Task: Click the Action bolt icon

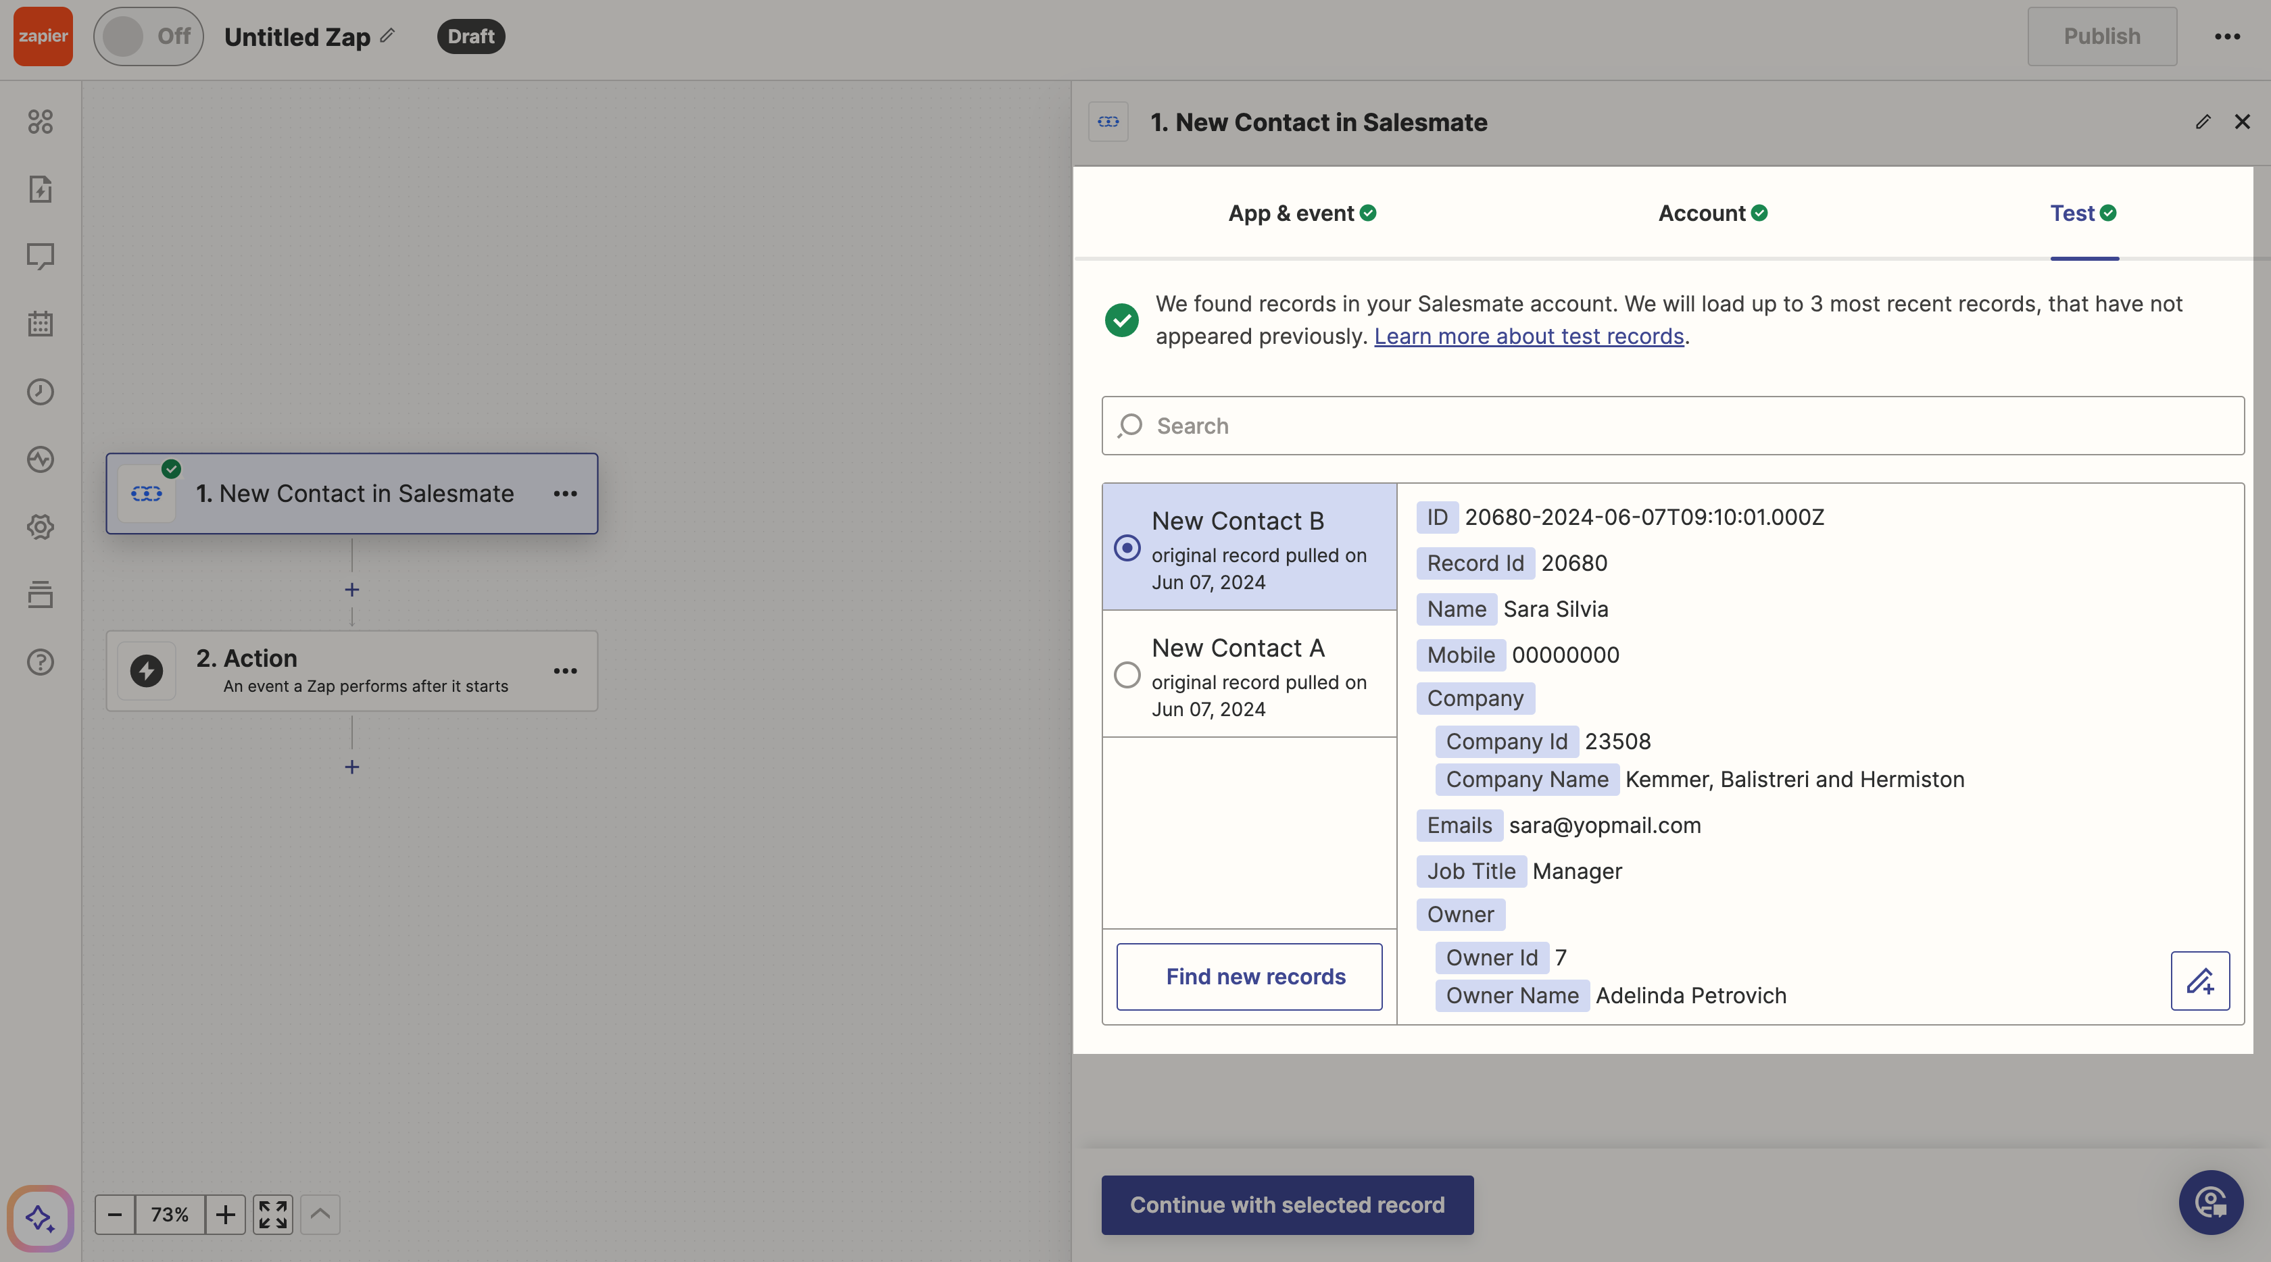Action: [147, 671]
